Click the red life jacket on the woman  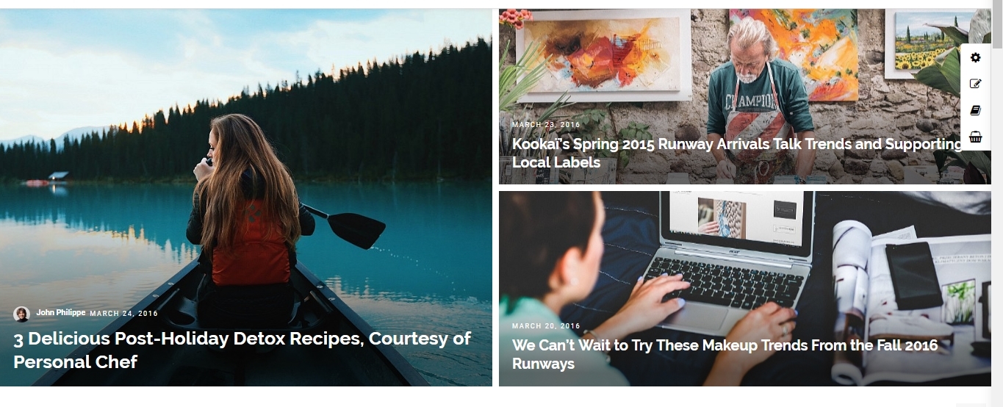251,246
